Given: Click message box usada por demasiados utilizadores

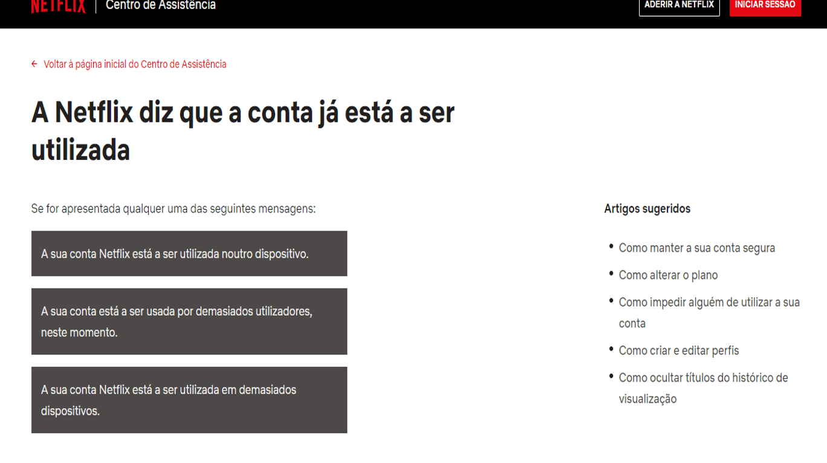Looking at the screenshot, I should click(189, 321).
